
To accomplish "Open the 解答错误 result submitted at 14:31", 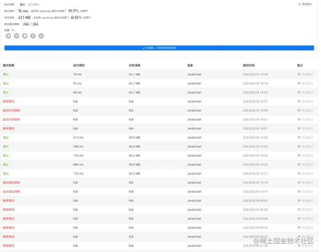I will (x=9, y=102).
